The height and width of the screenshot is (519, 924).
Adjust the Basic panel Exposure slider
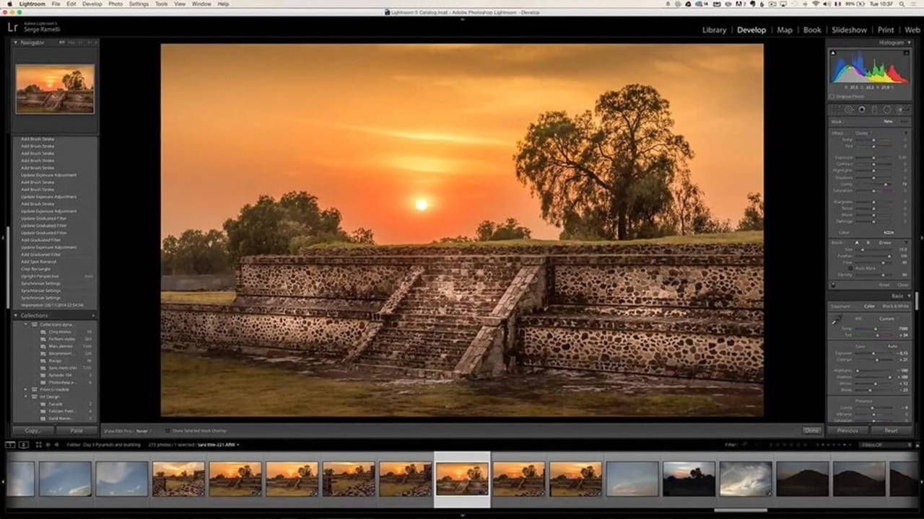pyautogui.click(x=875, y=353)
